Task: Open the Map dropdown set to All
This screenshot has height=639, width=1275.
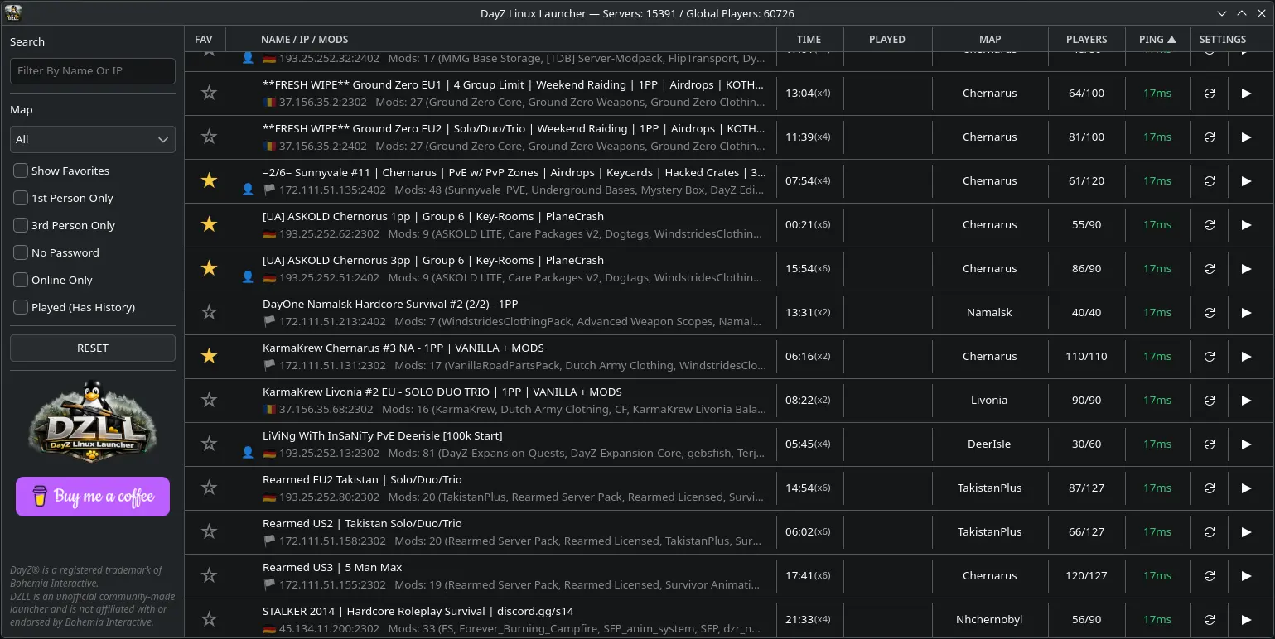Action: point(92,139)
